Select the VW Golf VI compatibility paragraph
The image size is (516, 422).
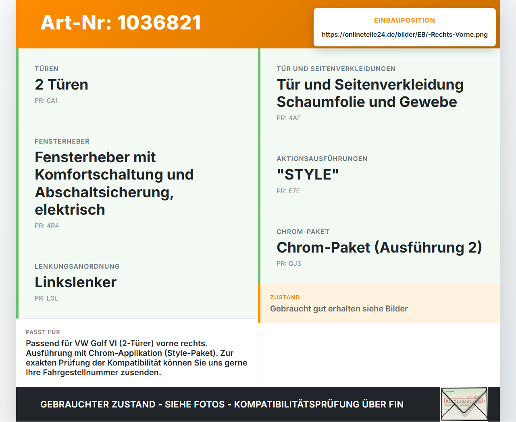(x=137, y=358)
